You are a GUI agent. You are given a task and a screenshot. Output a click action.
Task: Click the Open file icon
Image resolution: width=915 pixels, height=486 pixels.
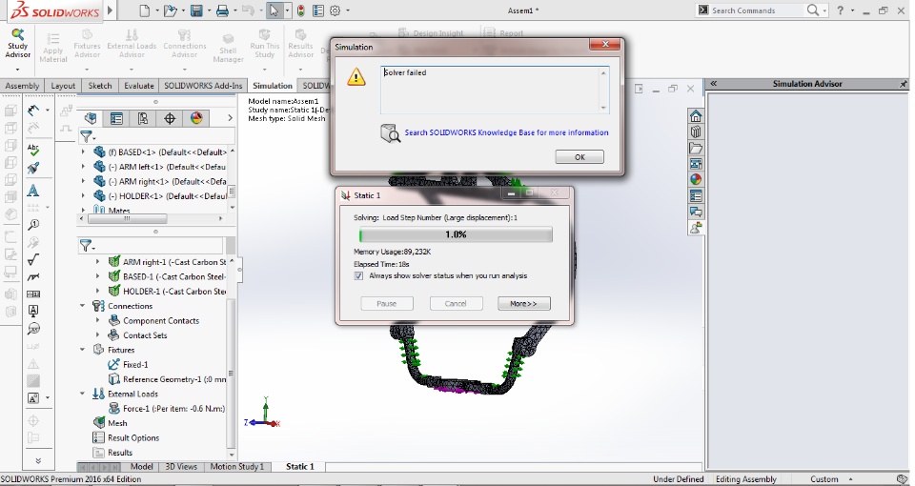(171, 10)
